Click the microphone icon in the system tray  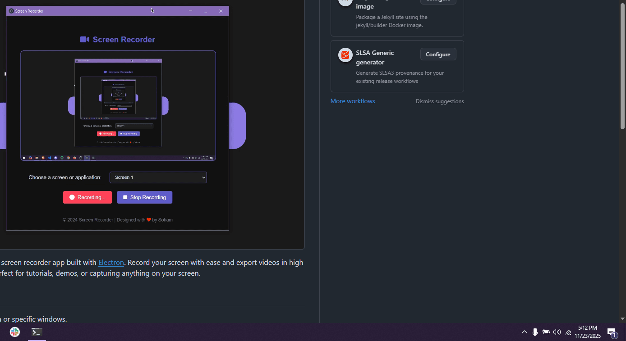coord(535,332)
